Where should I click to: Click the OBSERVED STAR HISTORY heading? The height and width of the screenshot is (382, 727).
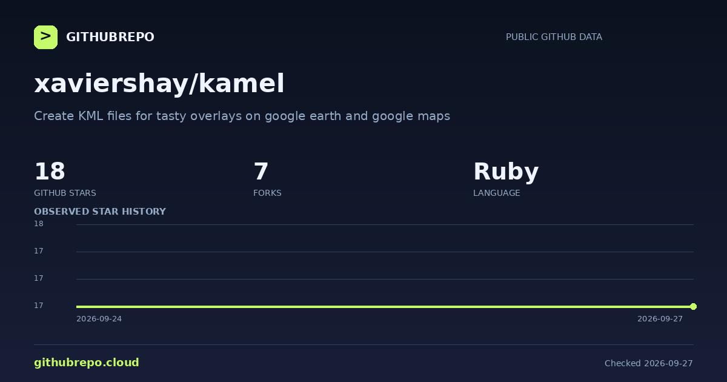[x=100, y=212]
